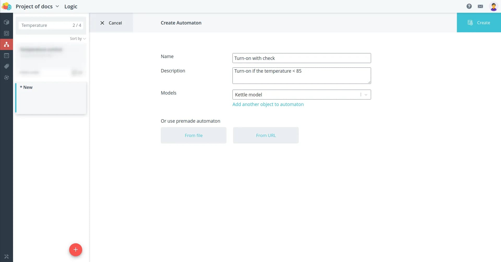Expand the Sort by dropdown
Viewport: 501px width, 262px height.
point(77,39)
